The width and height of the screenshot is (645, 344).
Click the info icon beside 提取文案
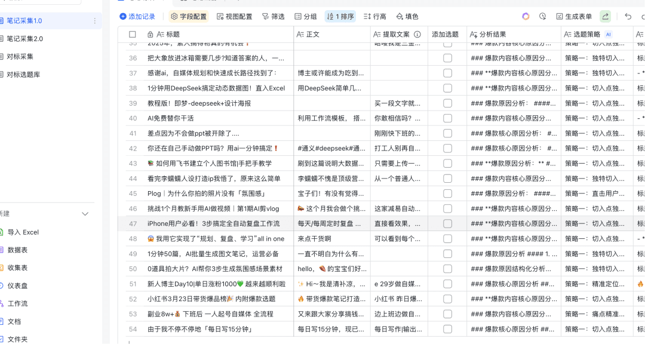click(417, 35)
